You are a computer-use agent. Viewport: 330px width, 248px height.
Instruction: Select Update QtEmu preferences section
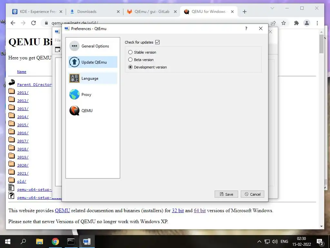92,62
